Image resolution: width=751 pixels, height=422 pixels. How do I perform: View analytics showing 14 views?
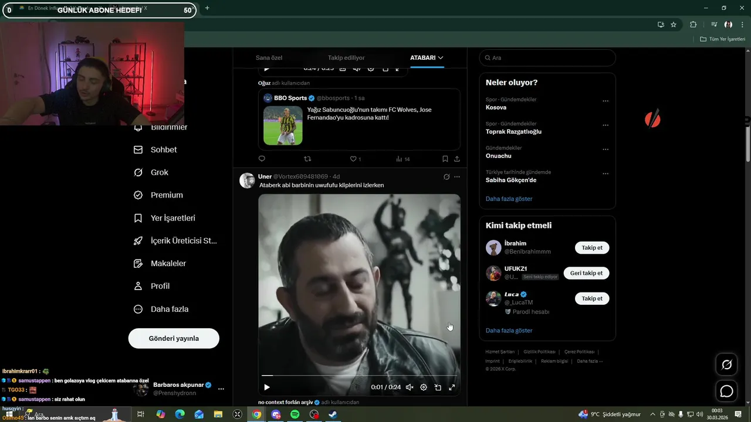coord(402,159)
